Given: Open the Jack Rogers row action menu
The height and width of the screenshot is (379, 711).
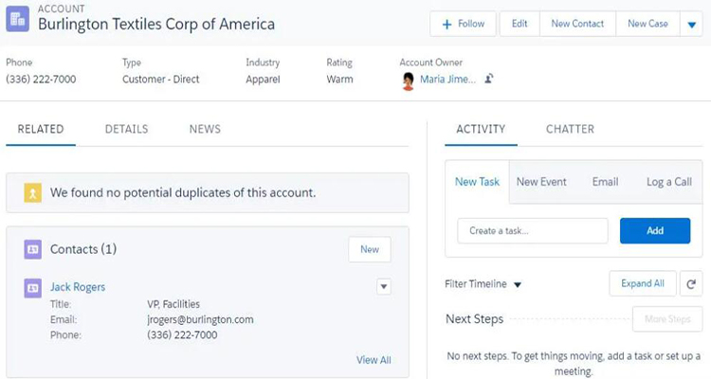Looking at the screenshot, I should point(384,286).
